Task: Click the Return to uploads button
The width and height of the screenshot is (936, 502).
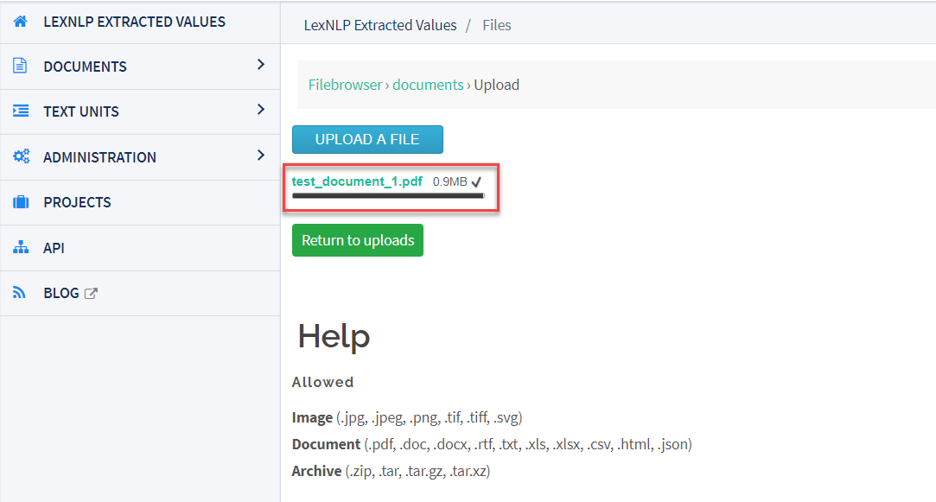Action: click(358, 240)
